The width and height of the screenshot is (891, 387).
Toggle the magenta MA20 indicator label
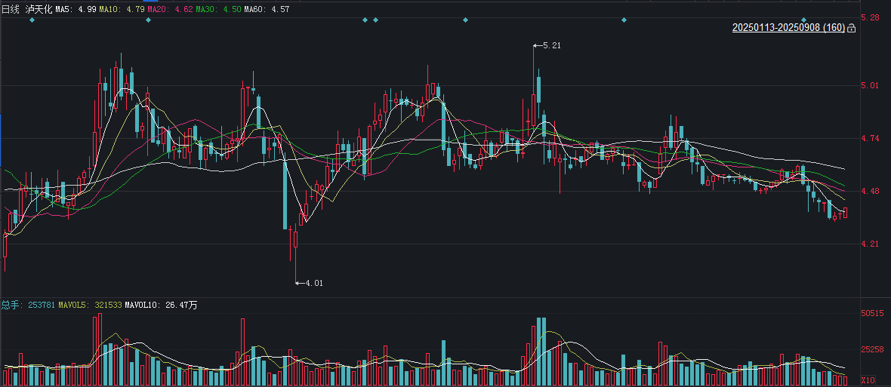point(170,8)
